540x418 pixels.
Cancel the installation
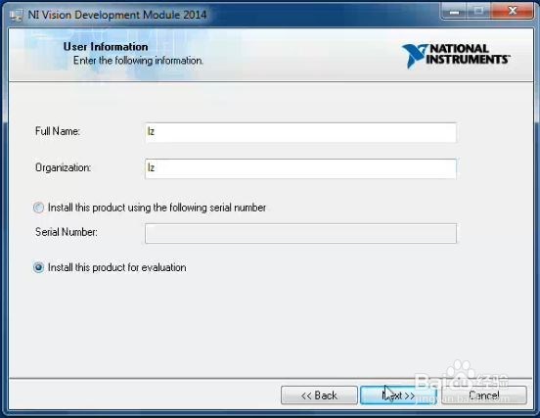coord(484,395)
